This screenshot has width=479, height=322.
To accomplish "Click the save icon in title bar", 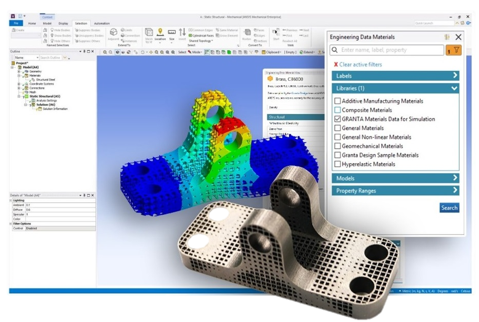I will pyautogui.click(x=20, y=16).
